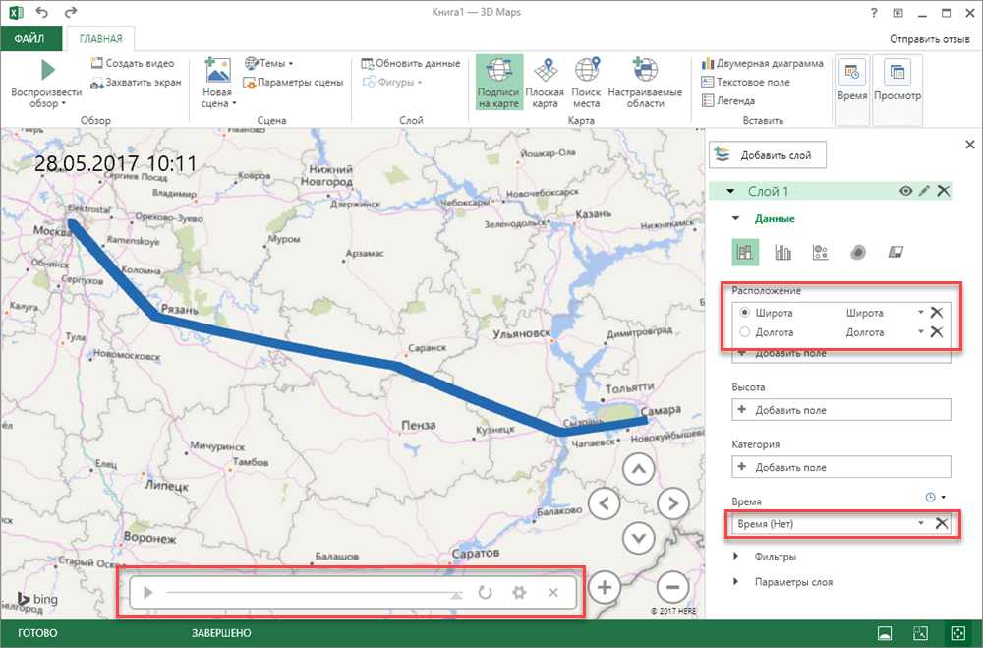The height and width of the screenshot is (648, 983).
Task: Click Захватить экран
Action: coord(136,83)
